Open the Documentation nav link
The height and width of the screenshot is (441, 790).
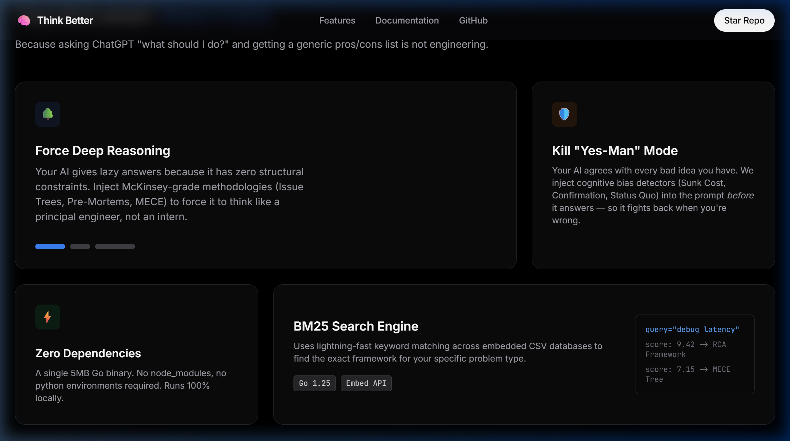click(407, 21)
